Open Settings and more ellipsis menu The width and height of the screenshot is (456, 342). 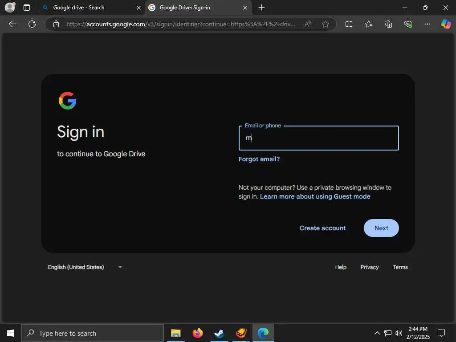point(427,24)
